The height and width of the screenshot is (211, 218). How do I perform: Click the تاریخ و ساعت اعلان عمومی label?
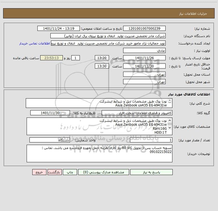(x=102, y=29)
